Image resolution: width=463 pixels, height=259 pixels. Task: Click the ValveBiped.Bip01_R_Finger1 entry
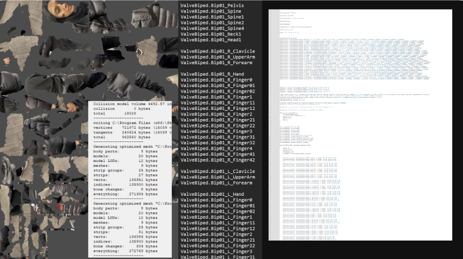[217, 97]
